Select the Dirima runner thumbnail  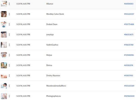click(4, 65)
